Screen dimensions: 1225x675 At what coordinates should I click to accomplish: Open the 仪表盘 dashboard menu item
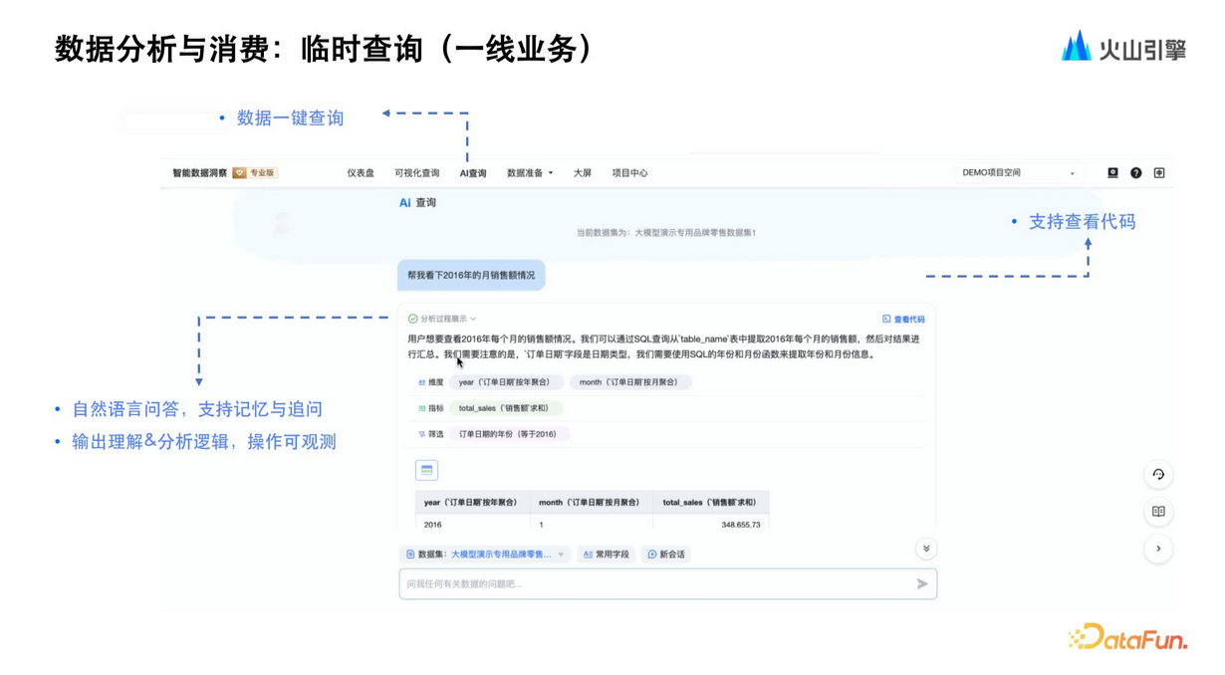tap(361, 173)
